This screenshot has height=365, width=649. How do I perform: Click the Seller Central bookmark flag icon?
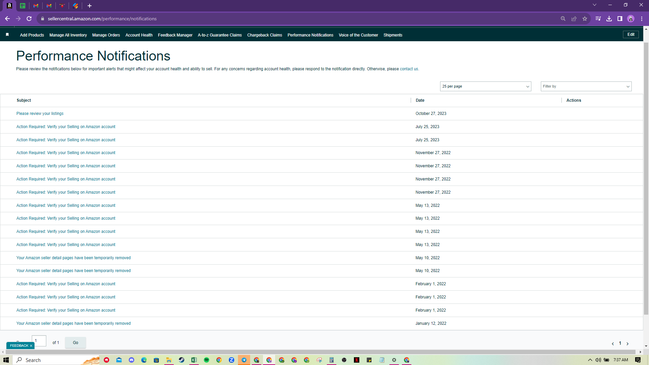pyautogui.click(x=7, y=34)
